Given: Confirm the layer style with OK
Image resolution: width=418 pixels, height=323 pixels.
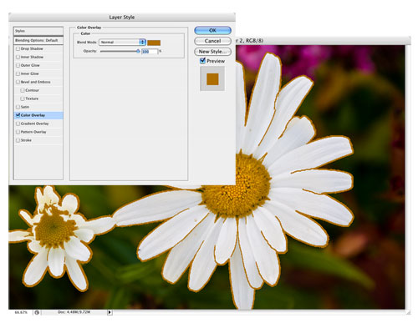Looking at the screenshot, I should (x=212, y=30).
